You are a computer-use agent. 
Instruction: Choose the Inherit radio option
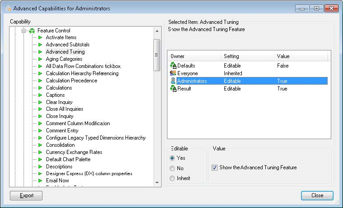click(x=172, y=178)
